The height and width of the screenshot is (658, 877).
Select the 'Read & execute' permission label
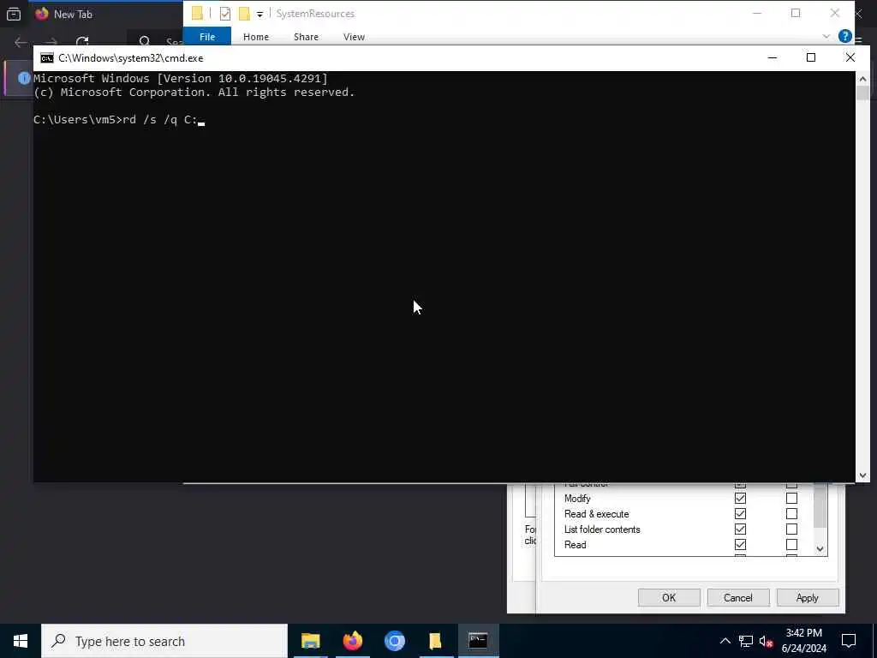click(x=596, y=514)
